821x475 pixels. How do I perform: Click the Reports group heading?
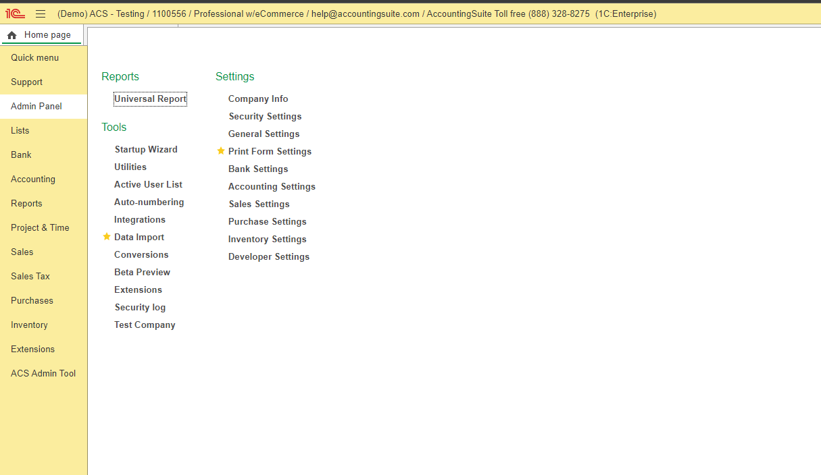120,77
